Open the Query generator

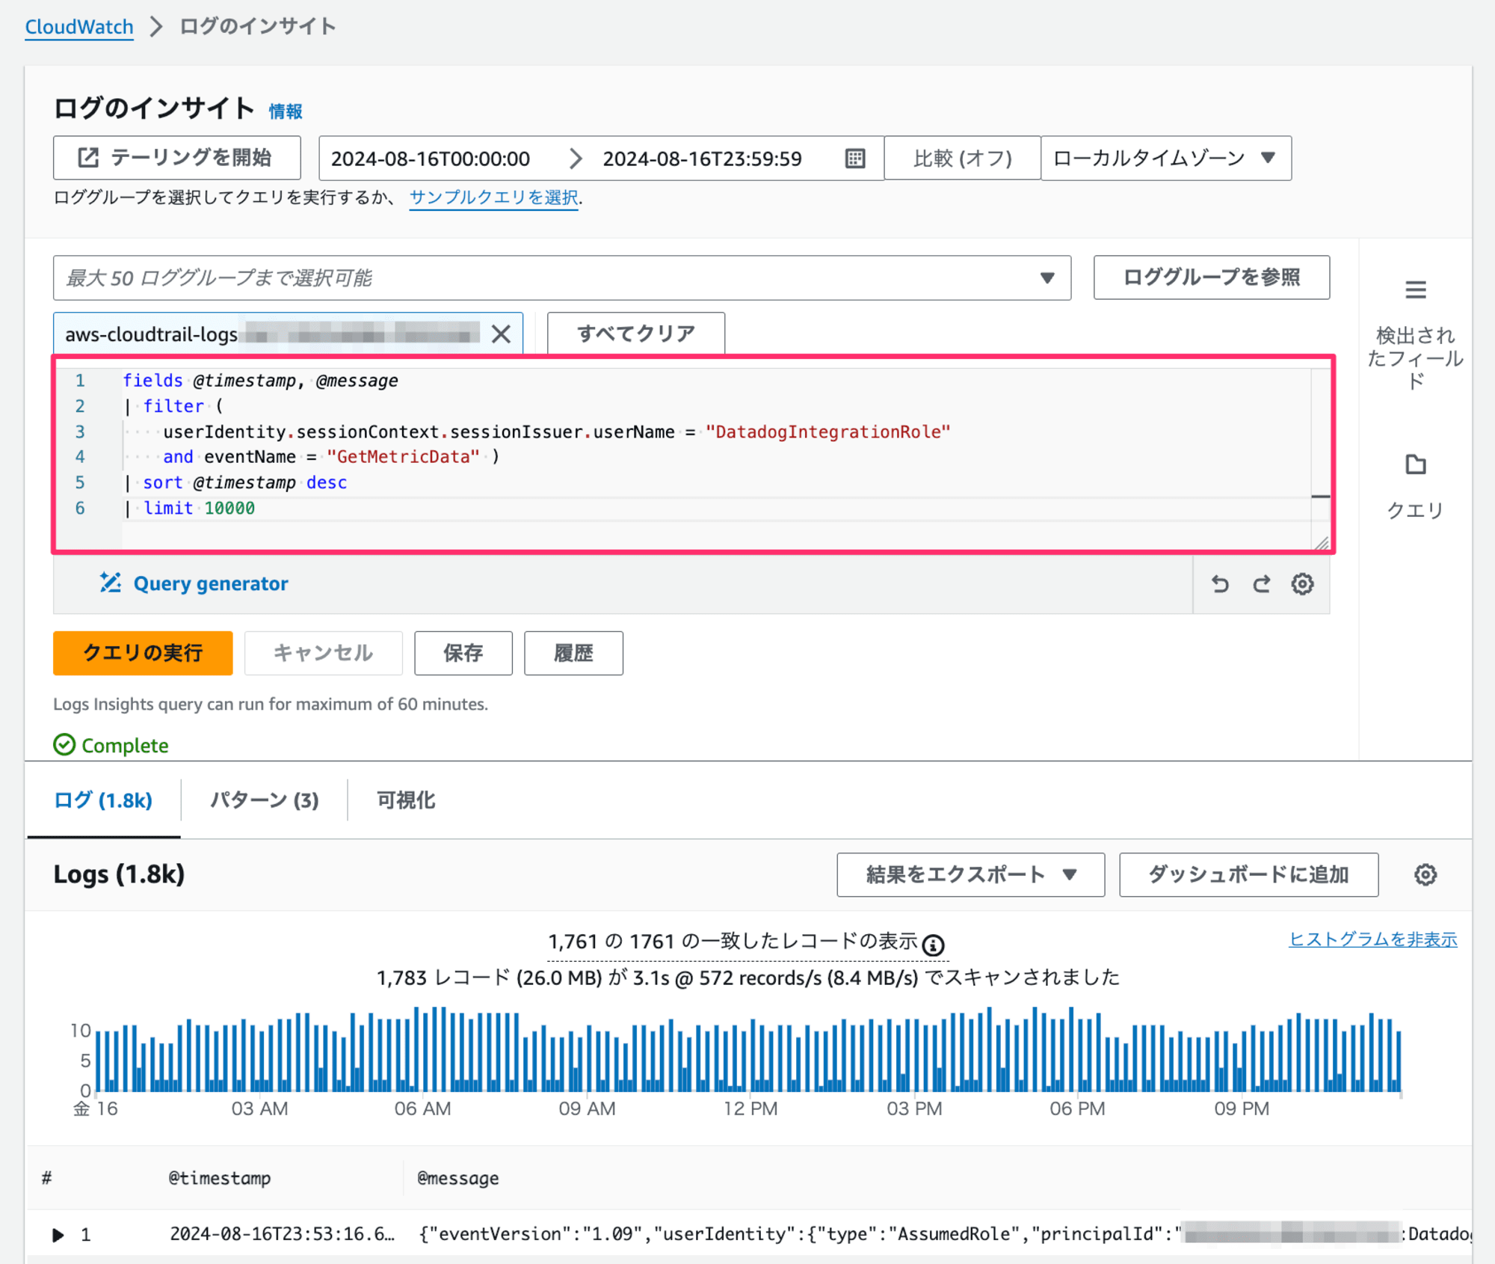coord(194,583)
